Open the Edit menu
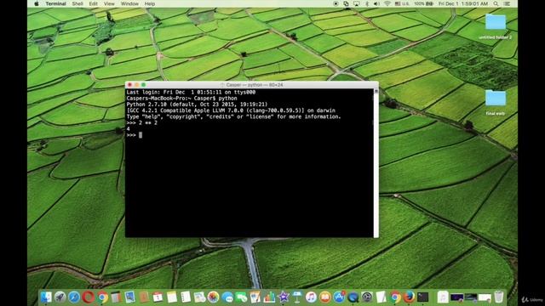The image size is (545, 306). tap(93, 3)
